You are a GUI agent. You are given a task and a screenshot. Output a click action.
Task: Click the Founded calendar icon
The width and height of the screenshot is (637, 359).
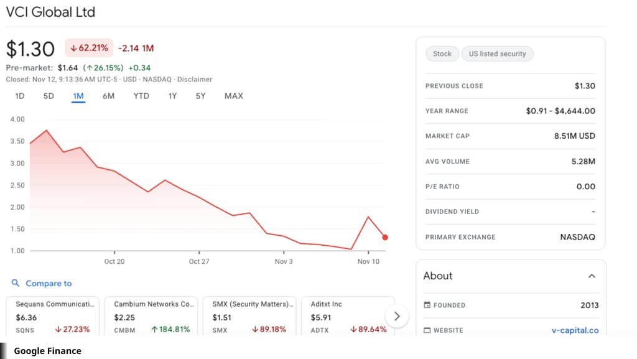(x=427, y=305)
